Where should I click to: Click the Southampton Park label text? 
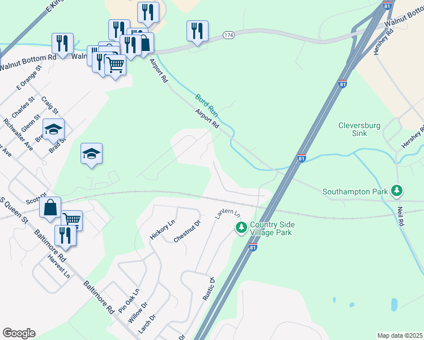[355, 192]
